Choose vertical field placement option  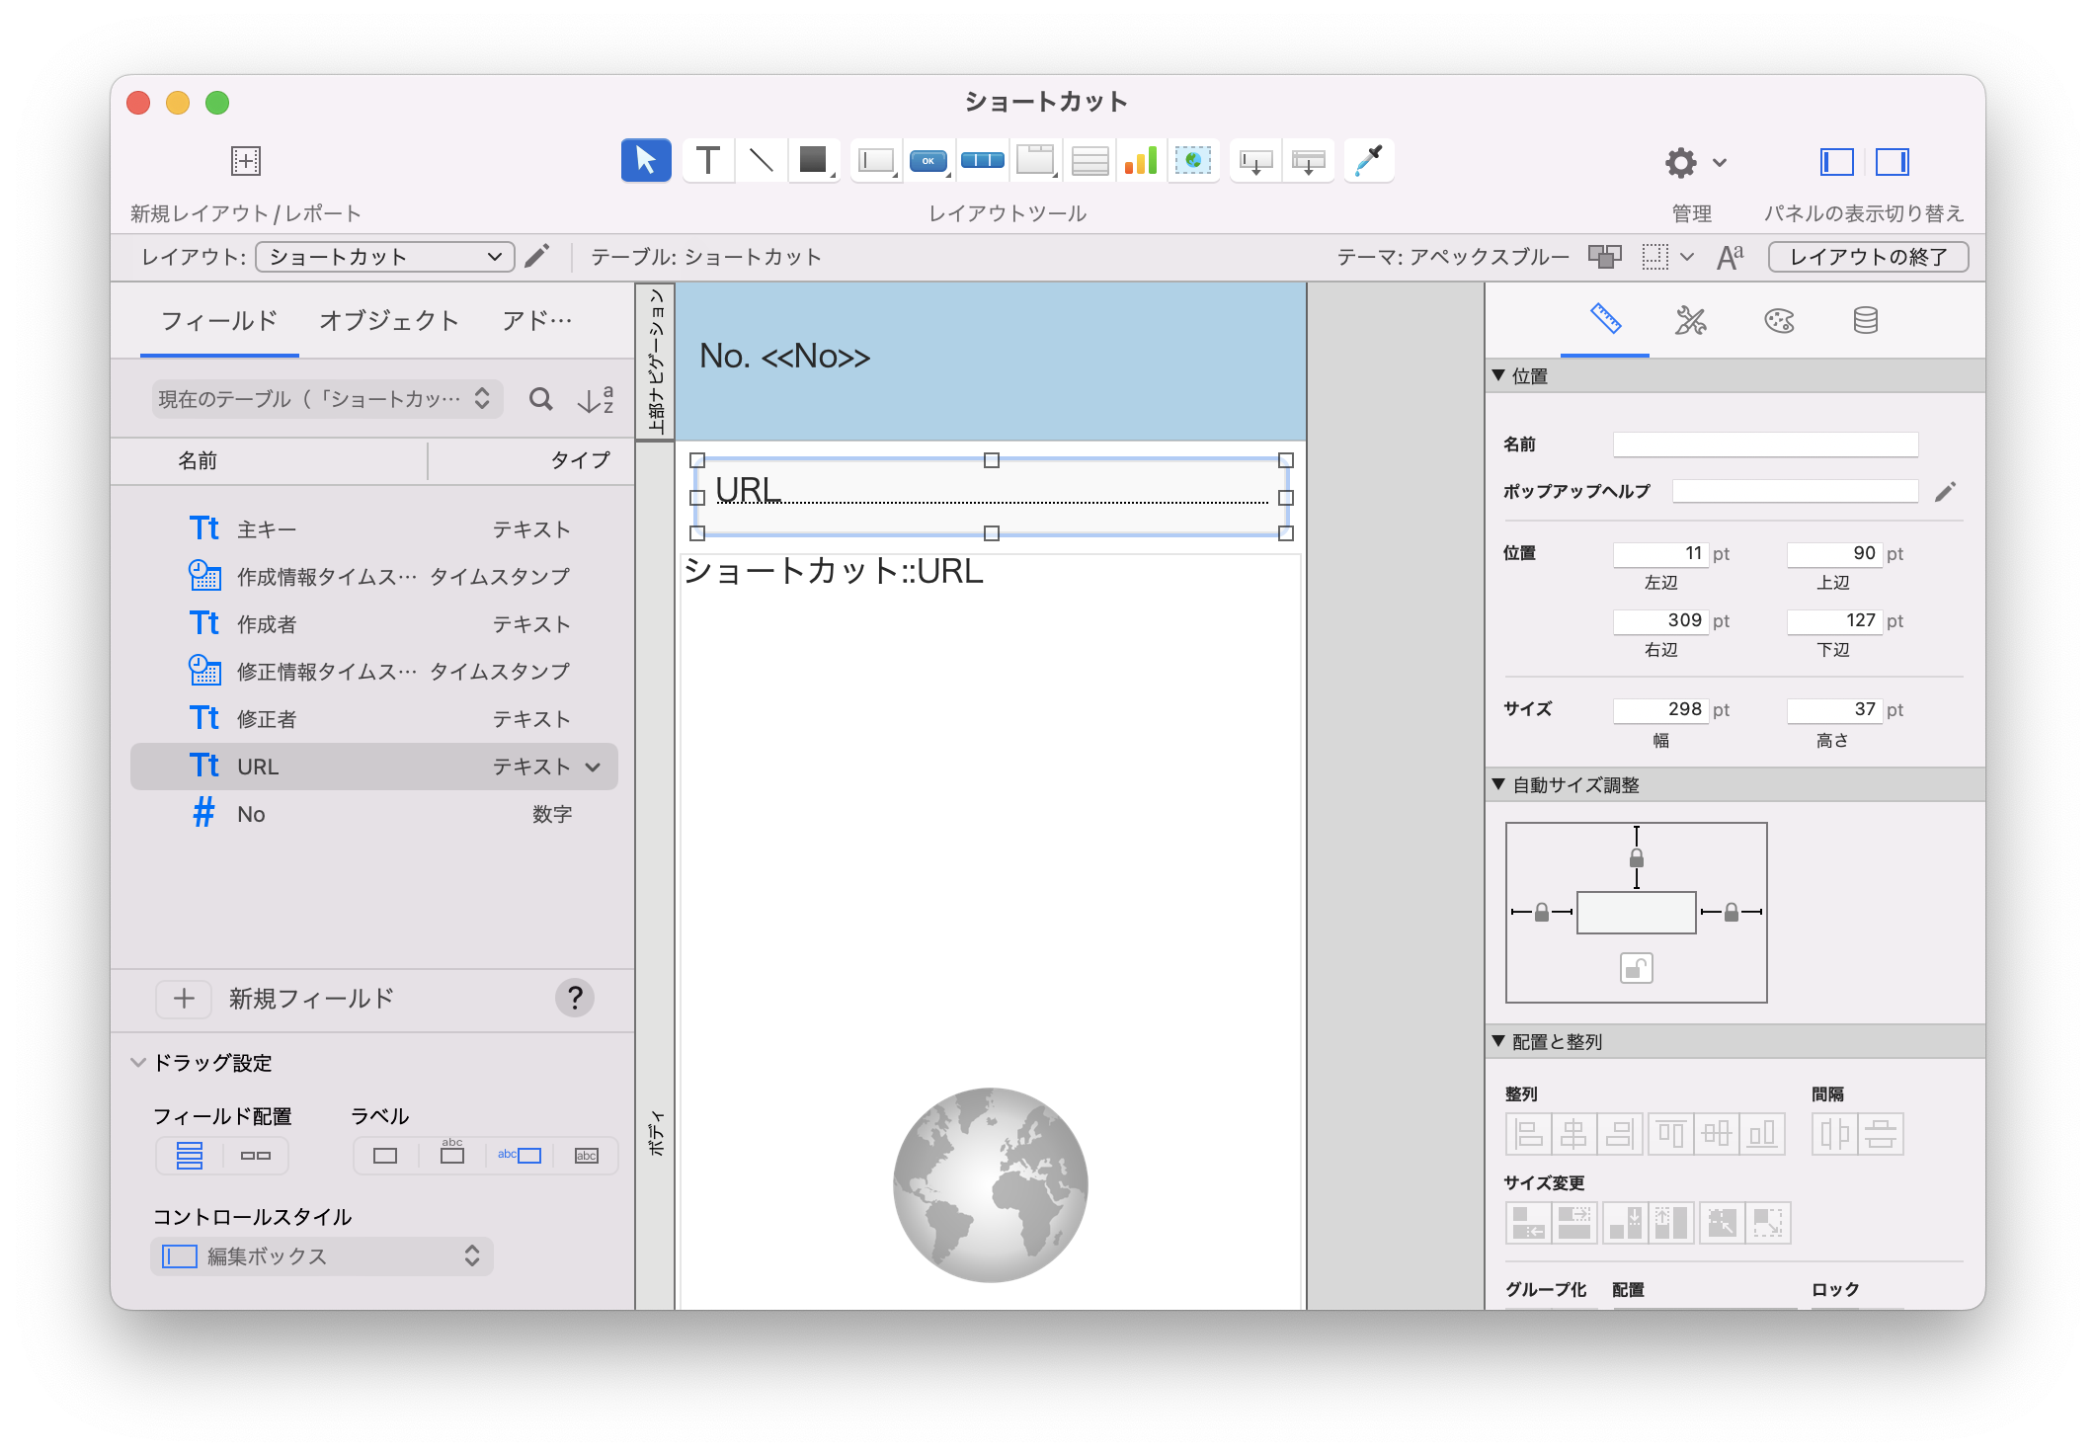pyautogui.click(x=190, y=1156)
